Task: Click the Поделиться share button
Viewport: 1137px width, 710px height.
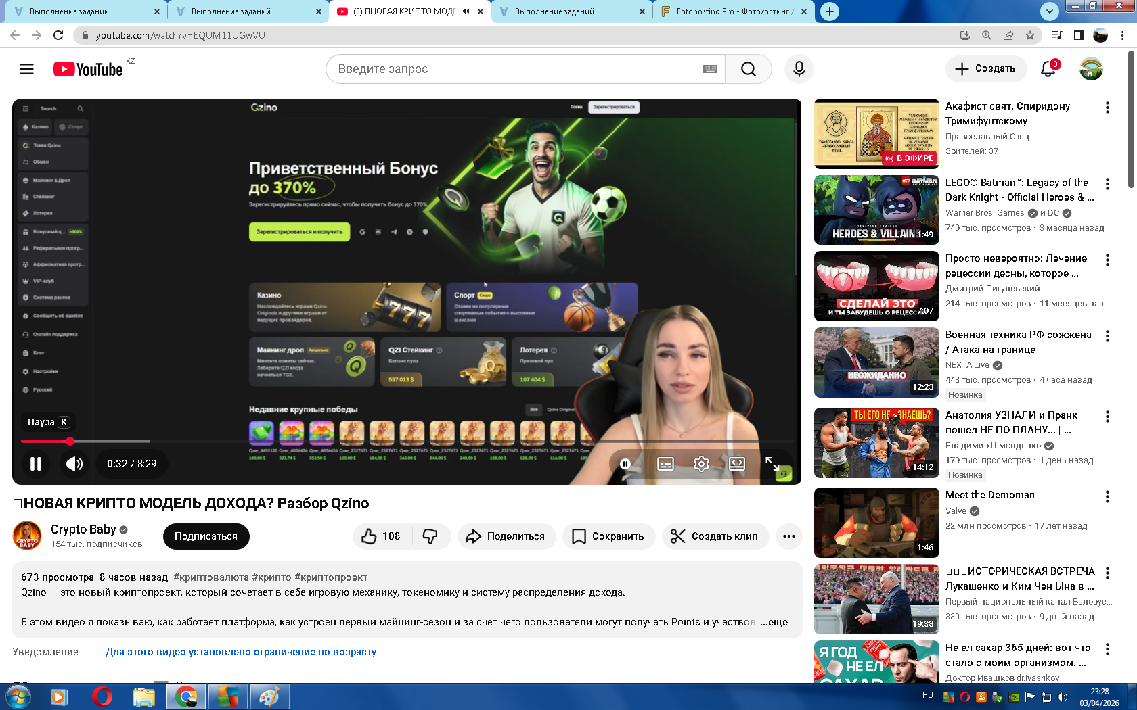Action: pyautogui.click(x=506, y=536)
